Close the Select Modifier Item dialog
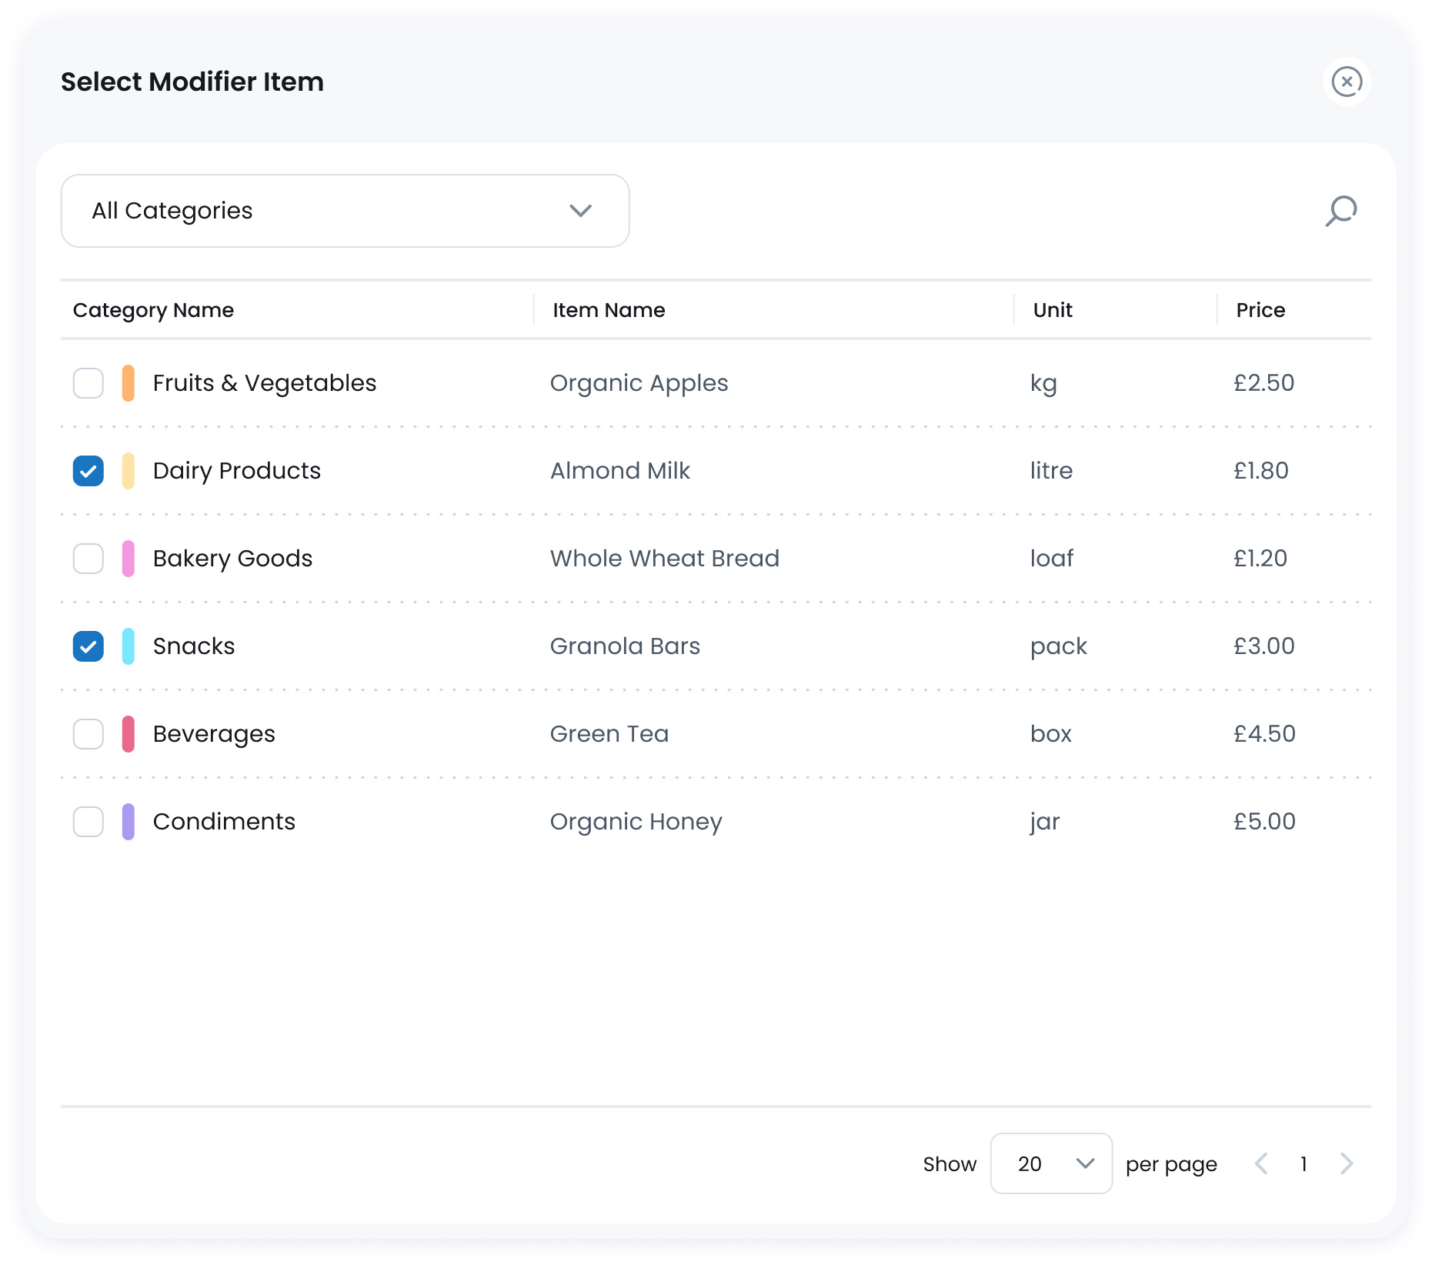Screen dimensions: 1432x1265 1347,82
